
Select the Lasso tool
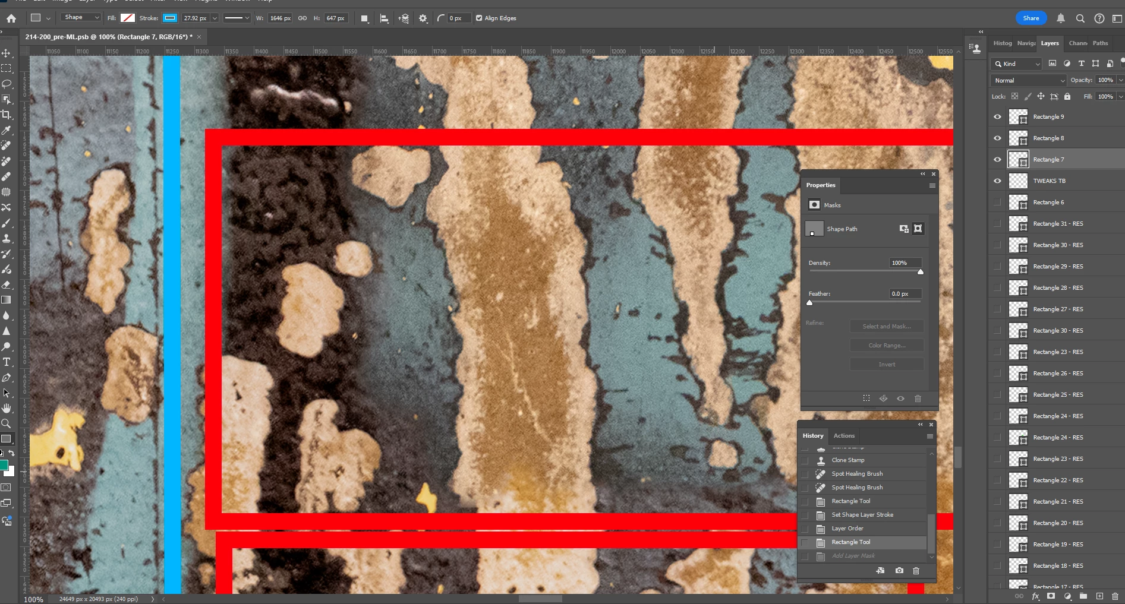point(6,84)
